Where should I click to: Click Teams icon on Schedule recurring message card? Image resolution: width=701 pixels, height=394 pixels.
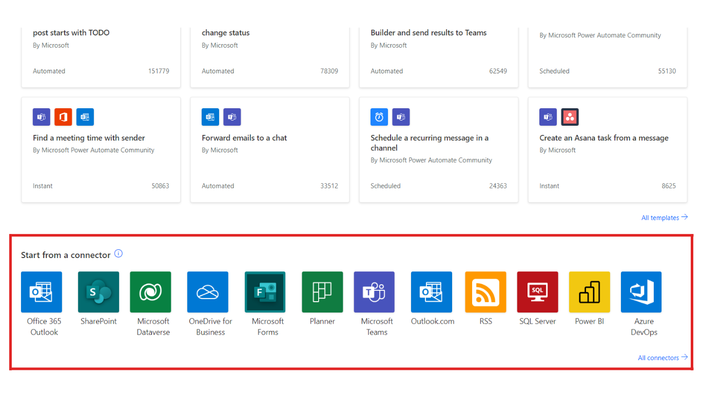[x=401, y=117]
